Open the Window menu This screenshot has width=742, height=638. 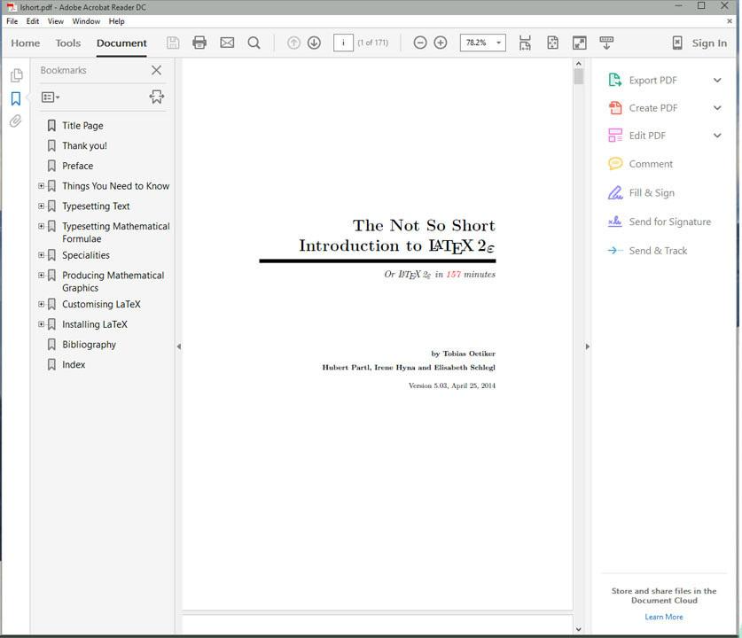[86, 20]
